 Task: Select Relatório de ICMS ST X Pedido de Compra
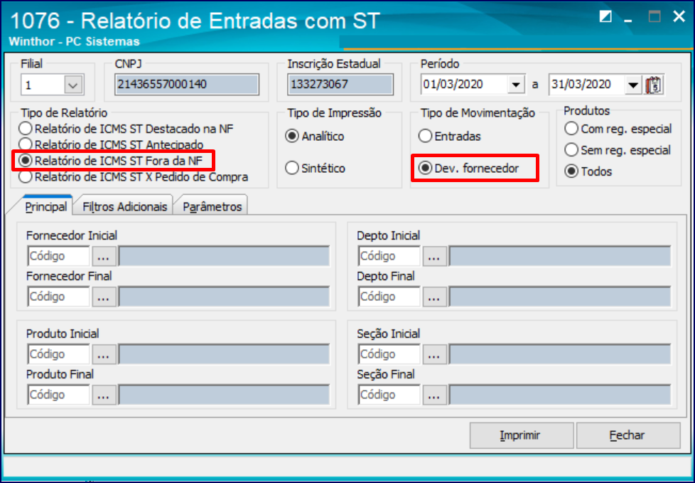(x=134, y=176)
